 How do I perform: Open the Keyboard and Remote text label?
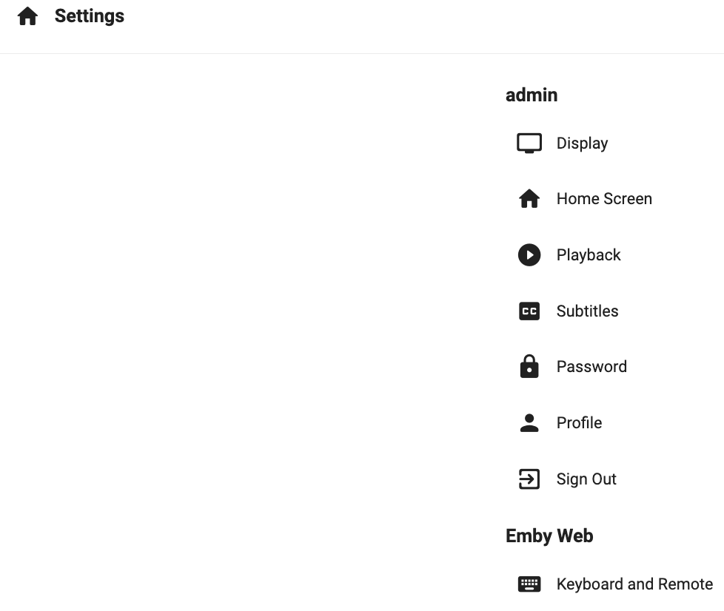(634, 584)
